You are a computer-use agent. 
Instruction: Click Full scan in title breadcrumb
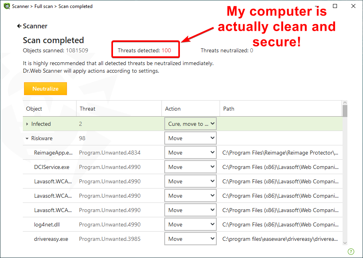click(44, 6)
